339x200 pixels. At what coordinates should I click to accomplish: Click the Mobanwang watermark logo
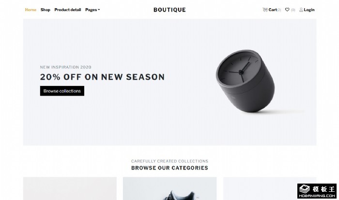point(317,191)
